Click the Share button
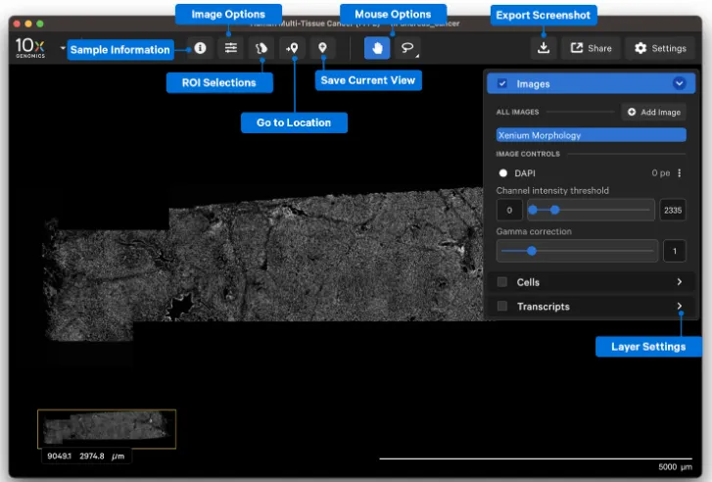712x482 pixels. point(591,48)
